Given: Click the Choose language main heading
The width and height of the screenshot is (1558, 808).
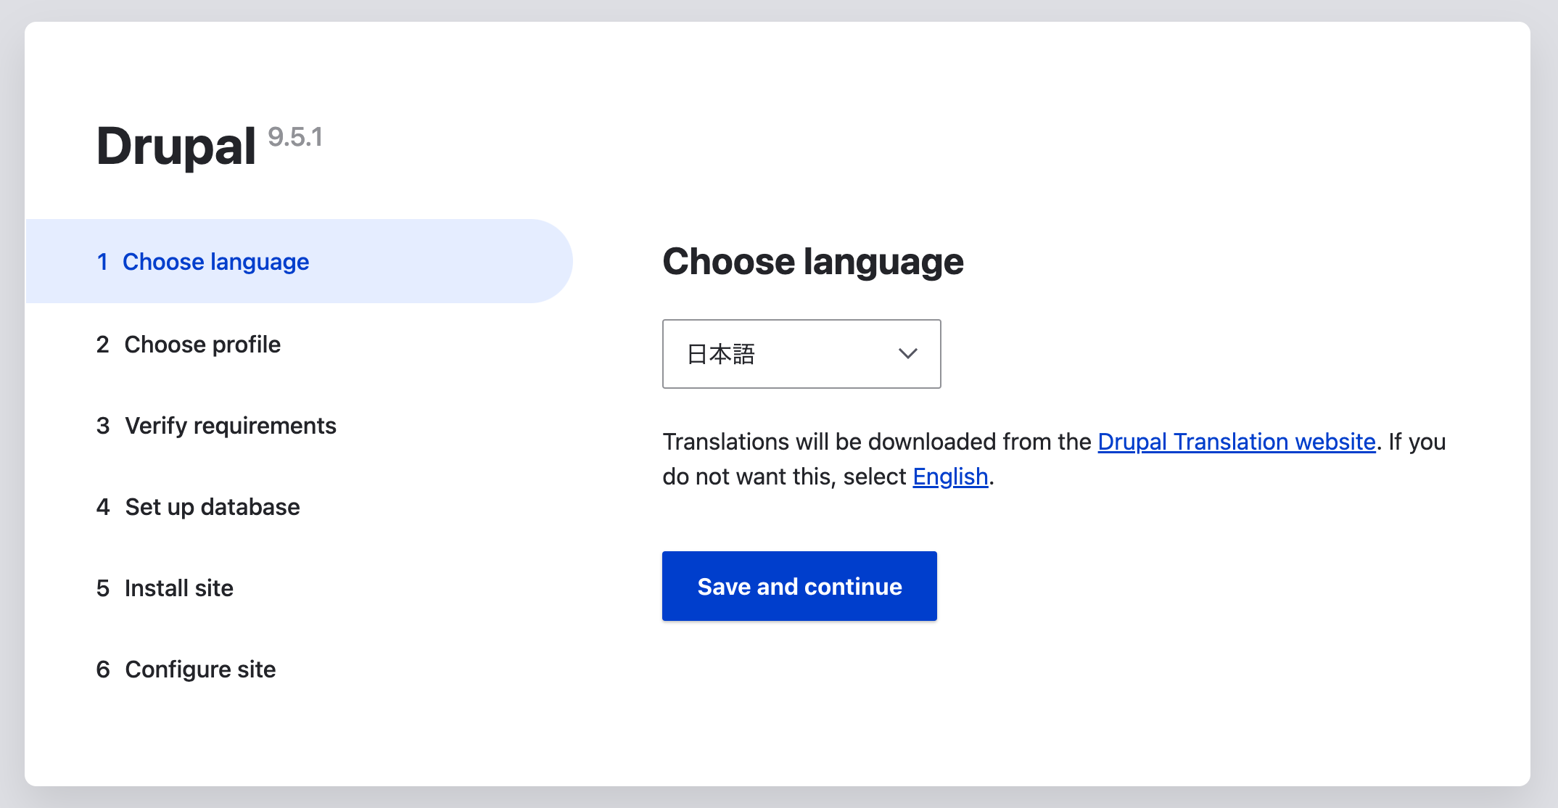Looking at the screenshot, I should tap(813, 262).
